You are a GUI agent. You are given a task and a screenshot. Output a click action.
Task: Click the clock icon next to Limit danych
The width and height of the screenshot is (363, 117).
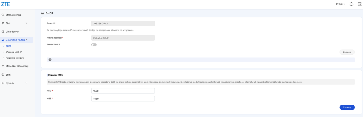(x=3, y=32)
